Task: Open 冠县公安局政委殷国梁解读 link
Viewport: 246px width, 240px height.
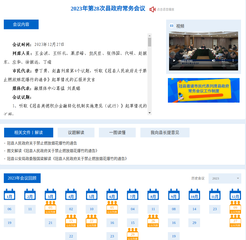Action: point(67,159)
